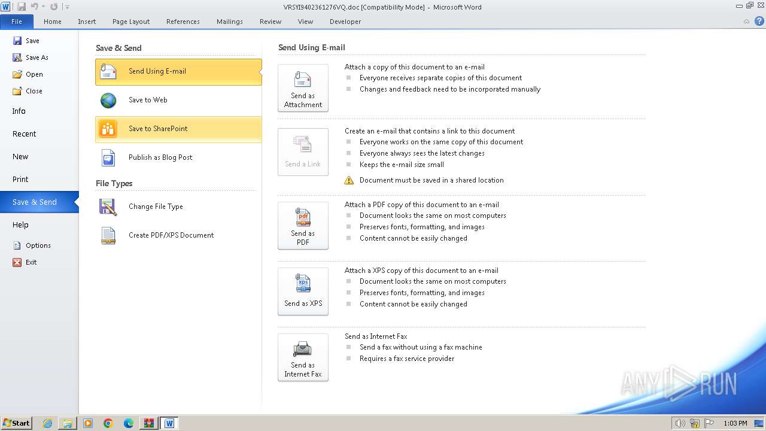Select Save to Web option
The height and width of the screenshot is (431, 766).
pyautogui.click(x=178, y=100)
